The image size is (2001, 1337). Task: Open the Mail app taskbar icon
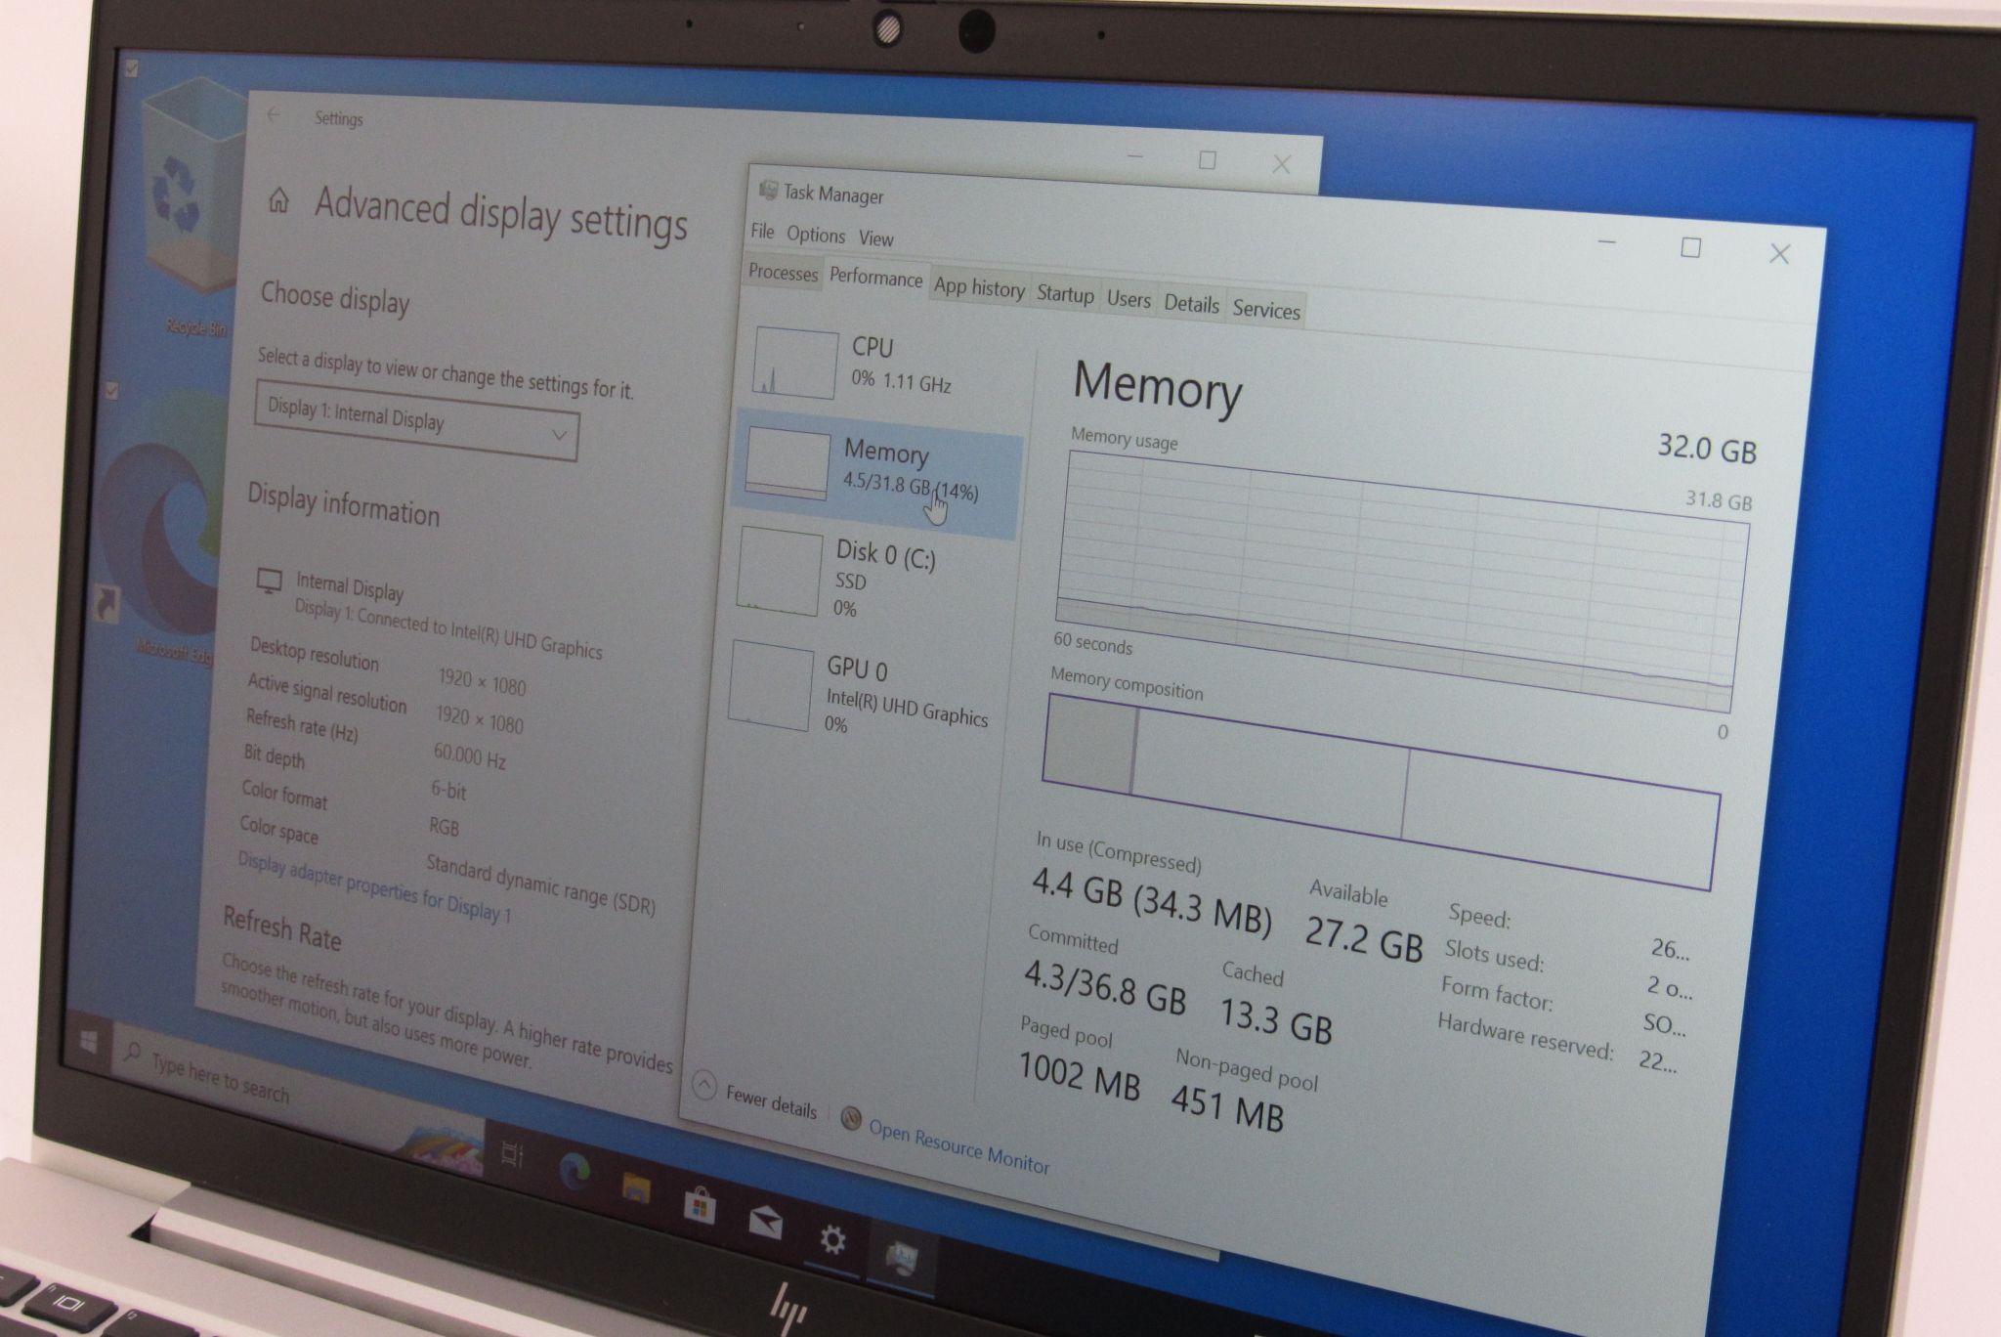coord(765,1223)
